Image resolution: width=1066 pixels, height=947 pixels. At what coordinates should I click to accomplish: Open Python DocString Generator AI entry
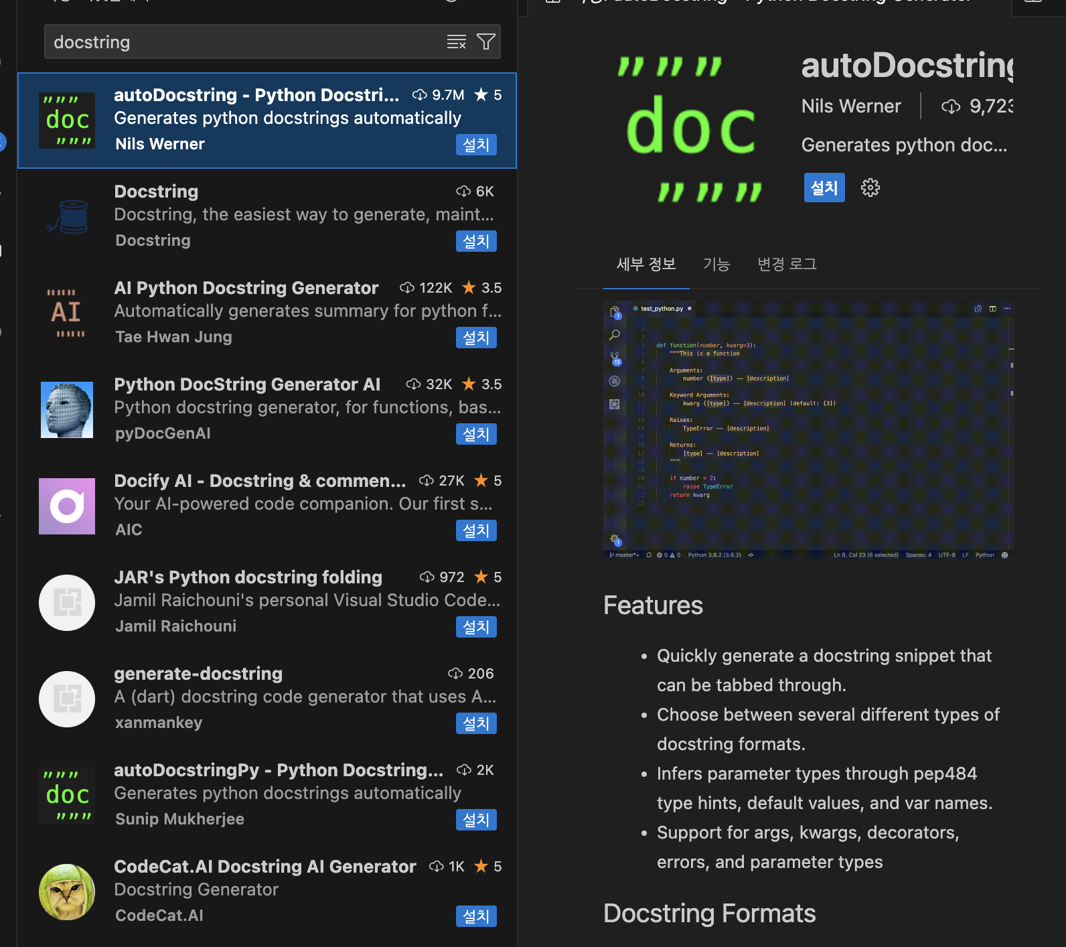click(x=267, y=409)
